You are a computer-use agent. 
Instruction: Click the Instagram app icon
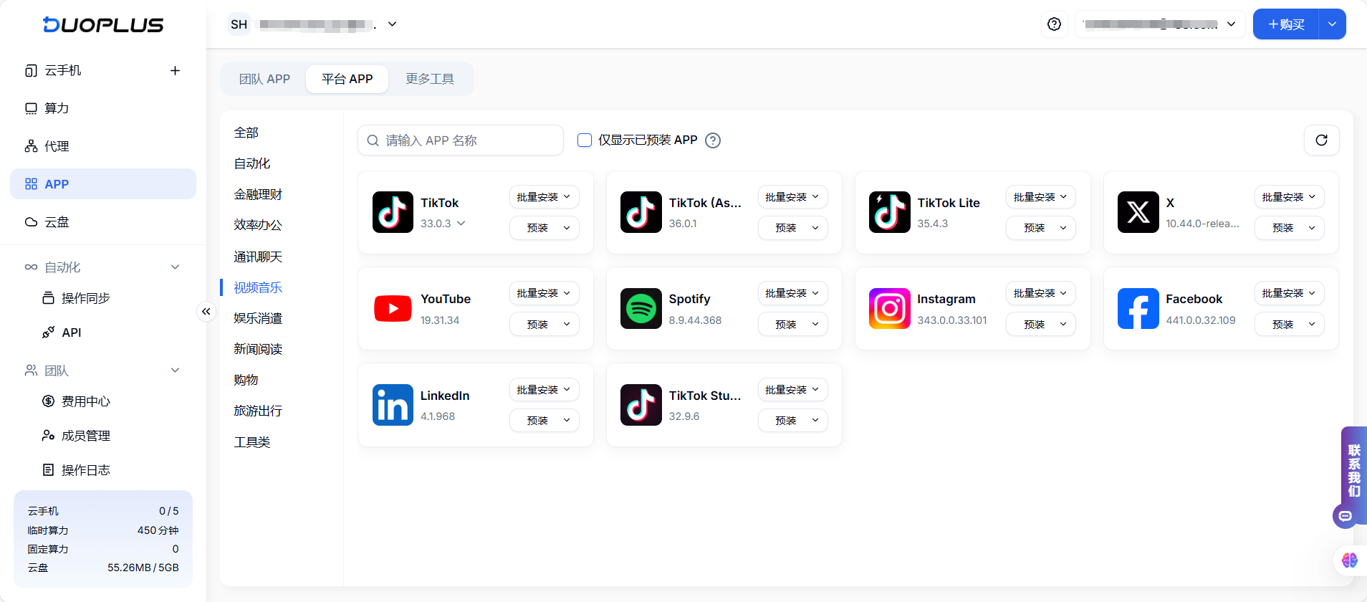click(889, 309)
